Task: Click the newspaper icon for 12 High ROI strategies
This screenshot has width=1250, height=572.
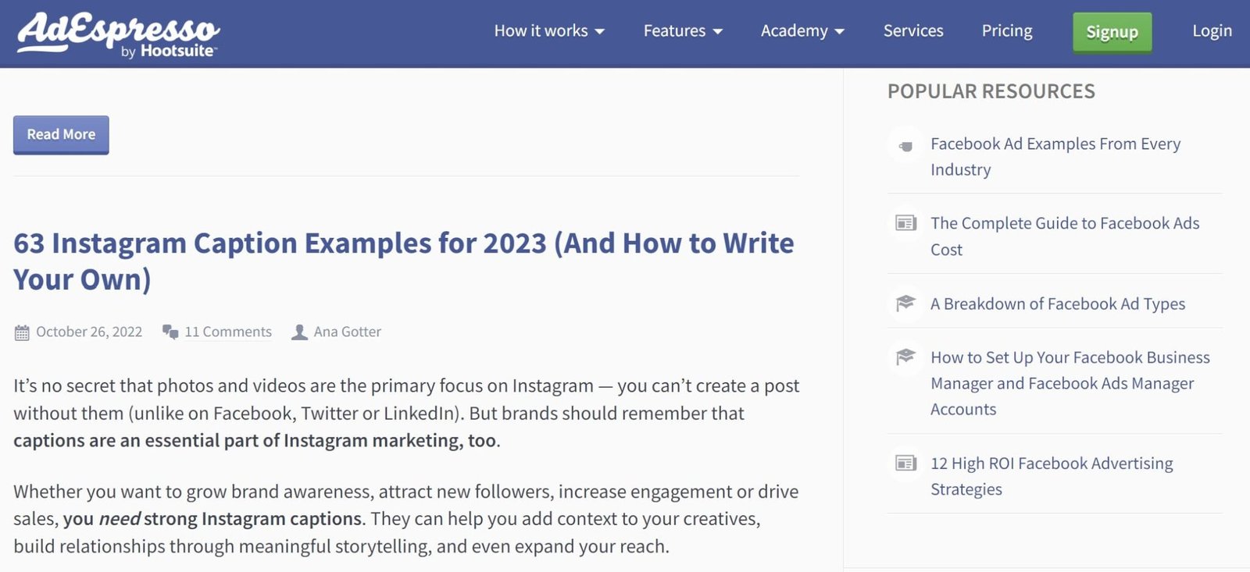Action: point(905,464)
